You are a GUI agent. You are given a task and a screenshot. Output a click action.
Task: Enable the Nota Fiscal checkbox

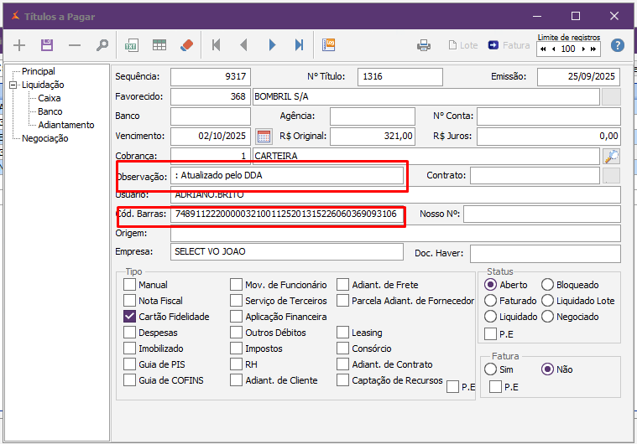click(129, 301)
